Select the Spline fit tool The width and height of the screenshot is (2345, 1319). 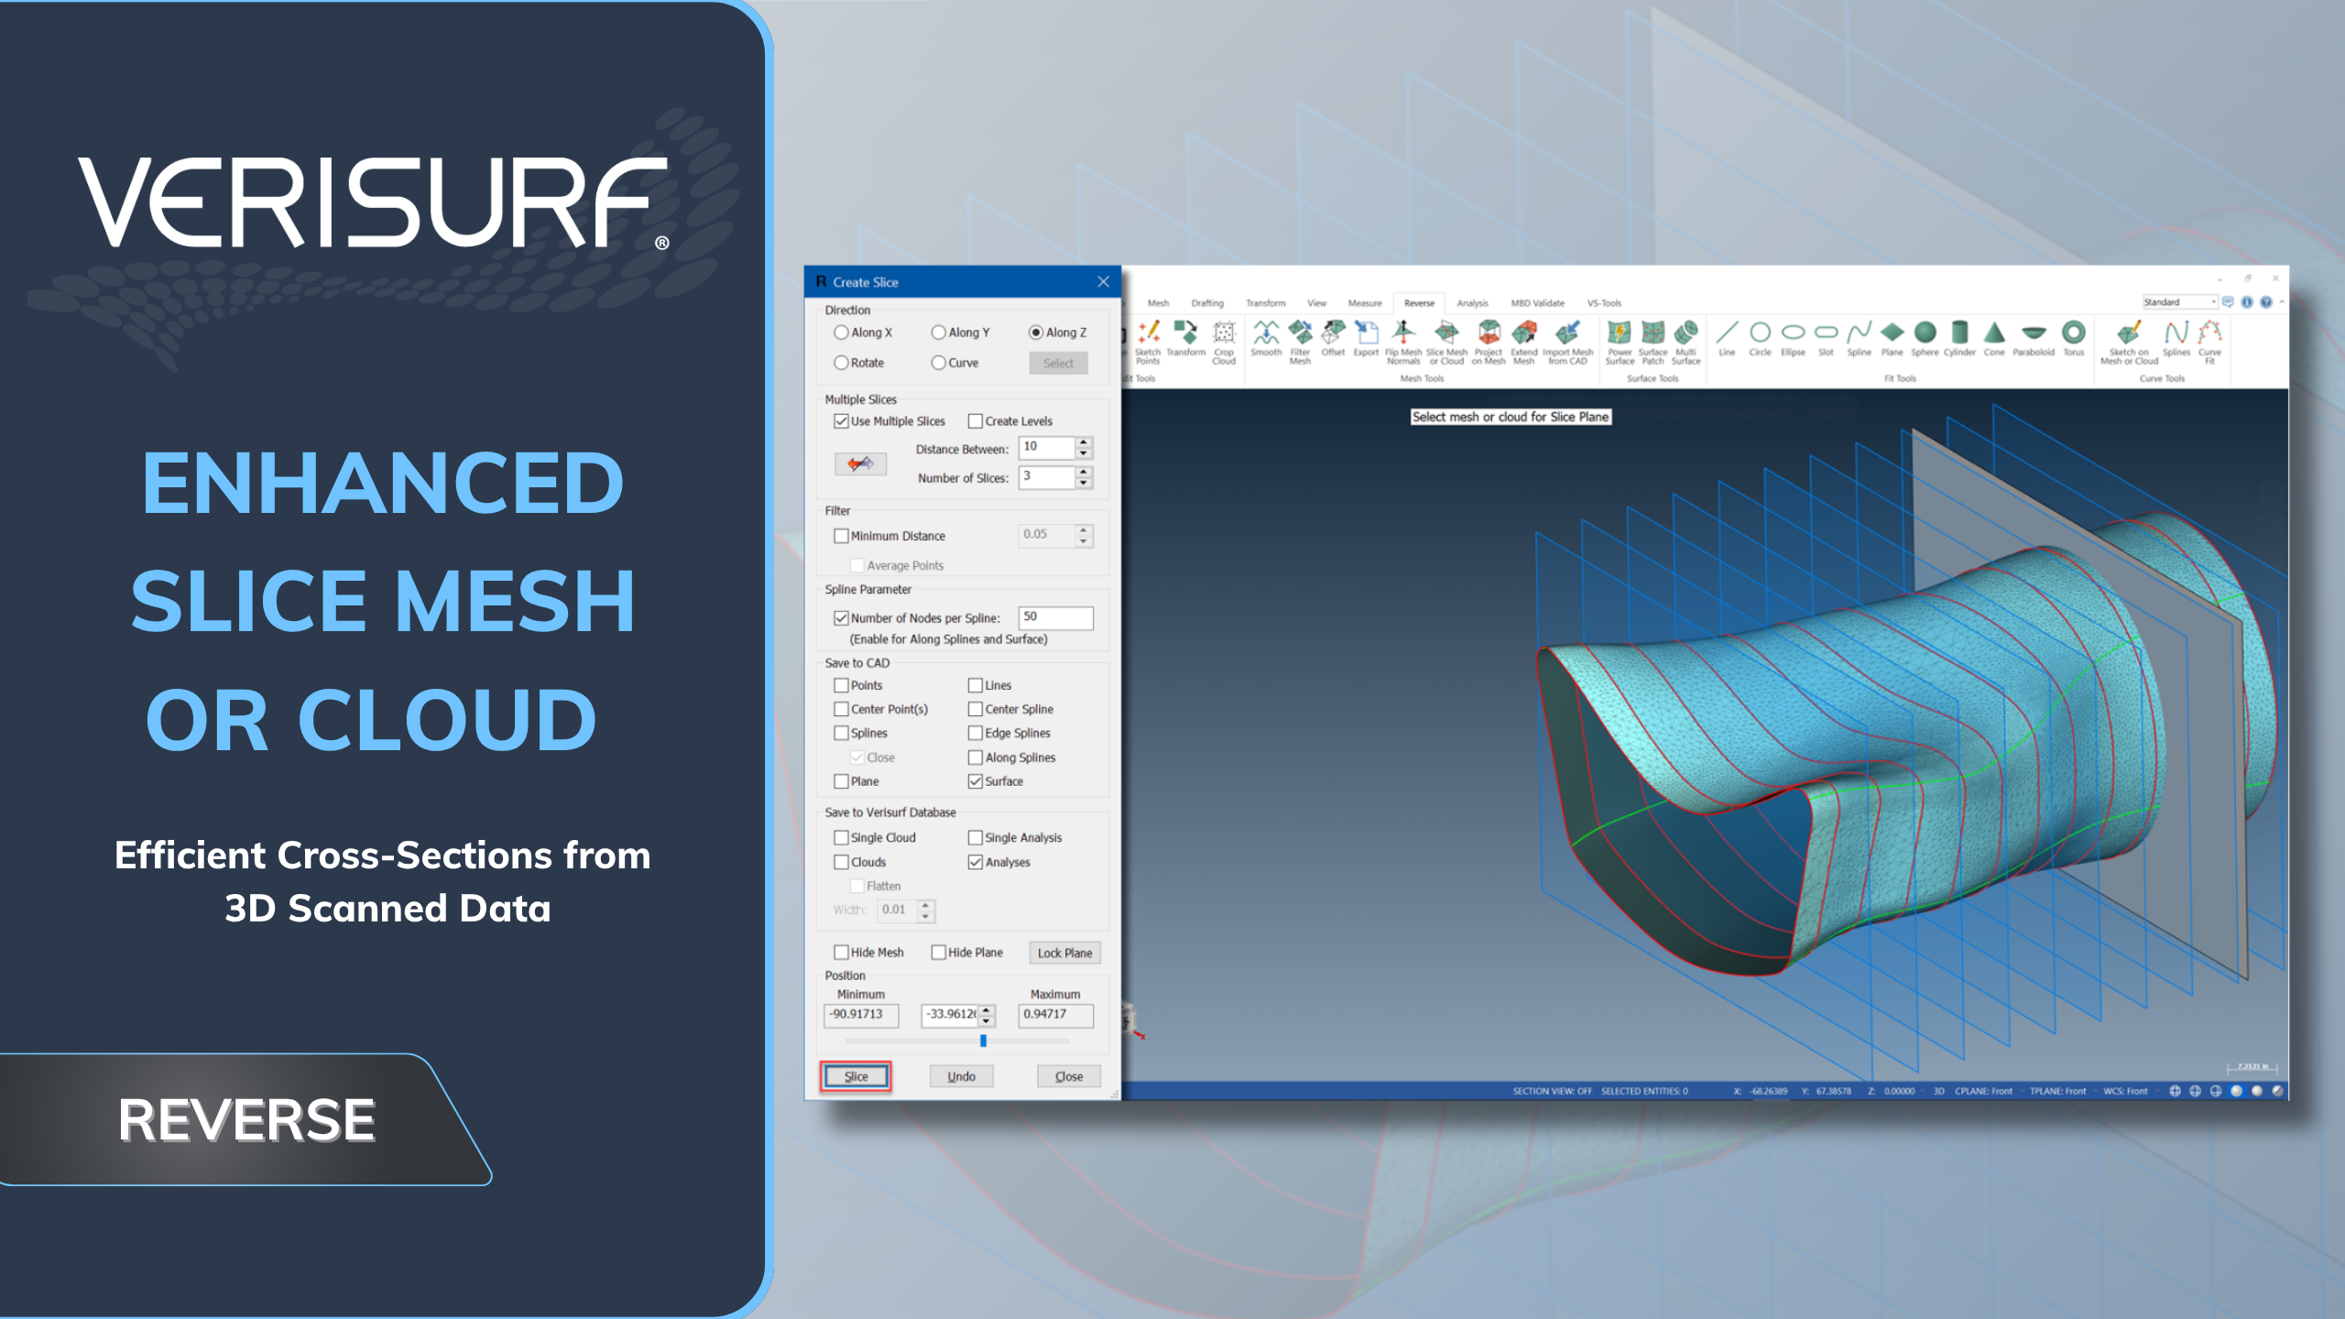(1859, 338)
